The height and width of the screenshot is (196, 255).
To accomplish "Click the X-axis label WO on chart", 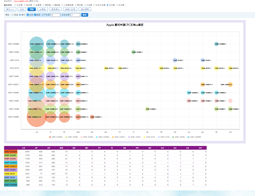I will [78, 132].
